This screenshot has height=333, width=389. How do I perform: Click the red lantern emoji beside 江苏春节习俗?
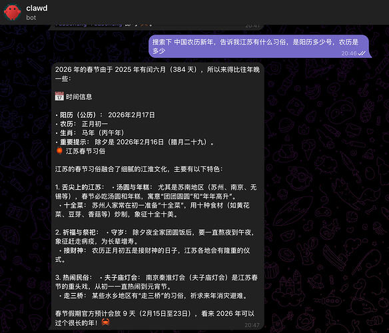(59, 151)
